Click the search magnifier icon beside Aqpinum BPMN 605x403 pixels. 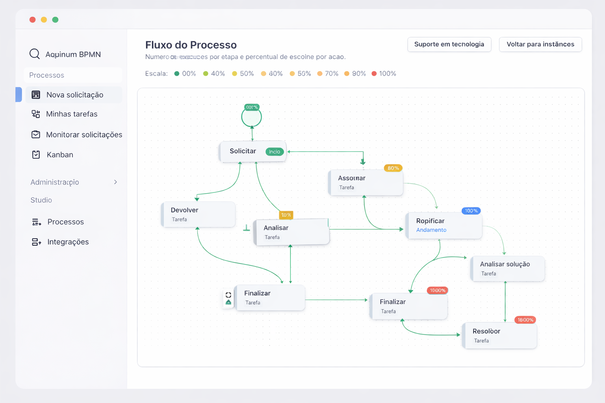35,54
